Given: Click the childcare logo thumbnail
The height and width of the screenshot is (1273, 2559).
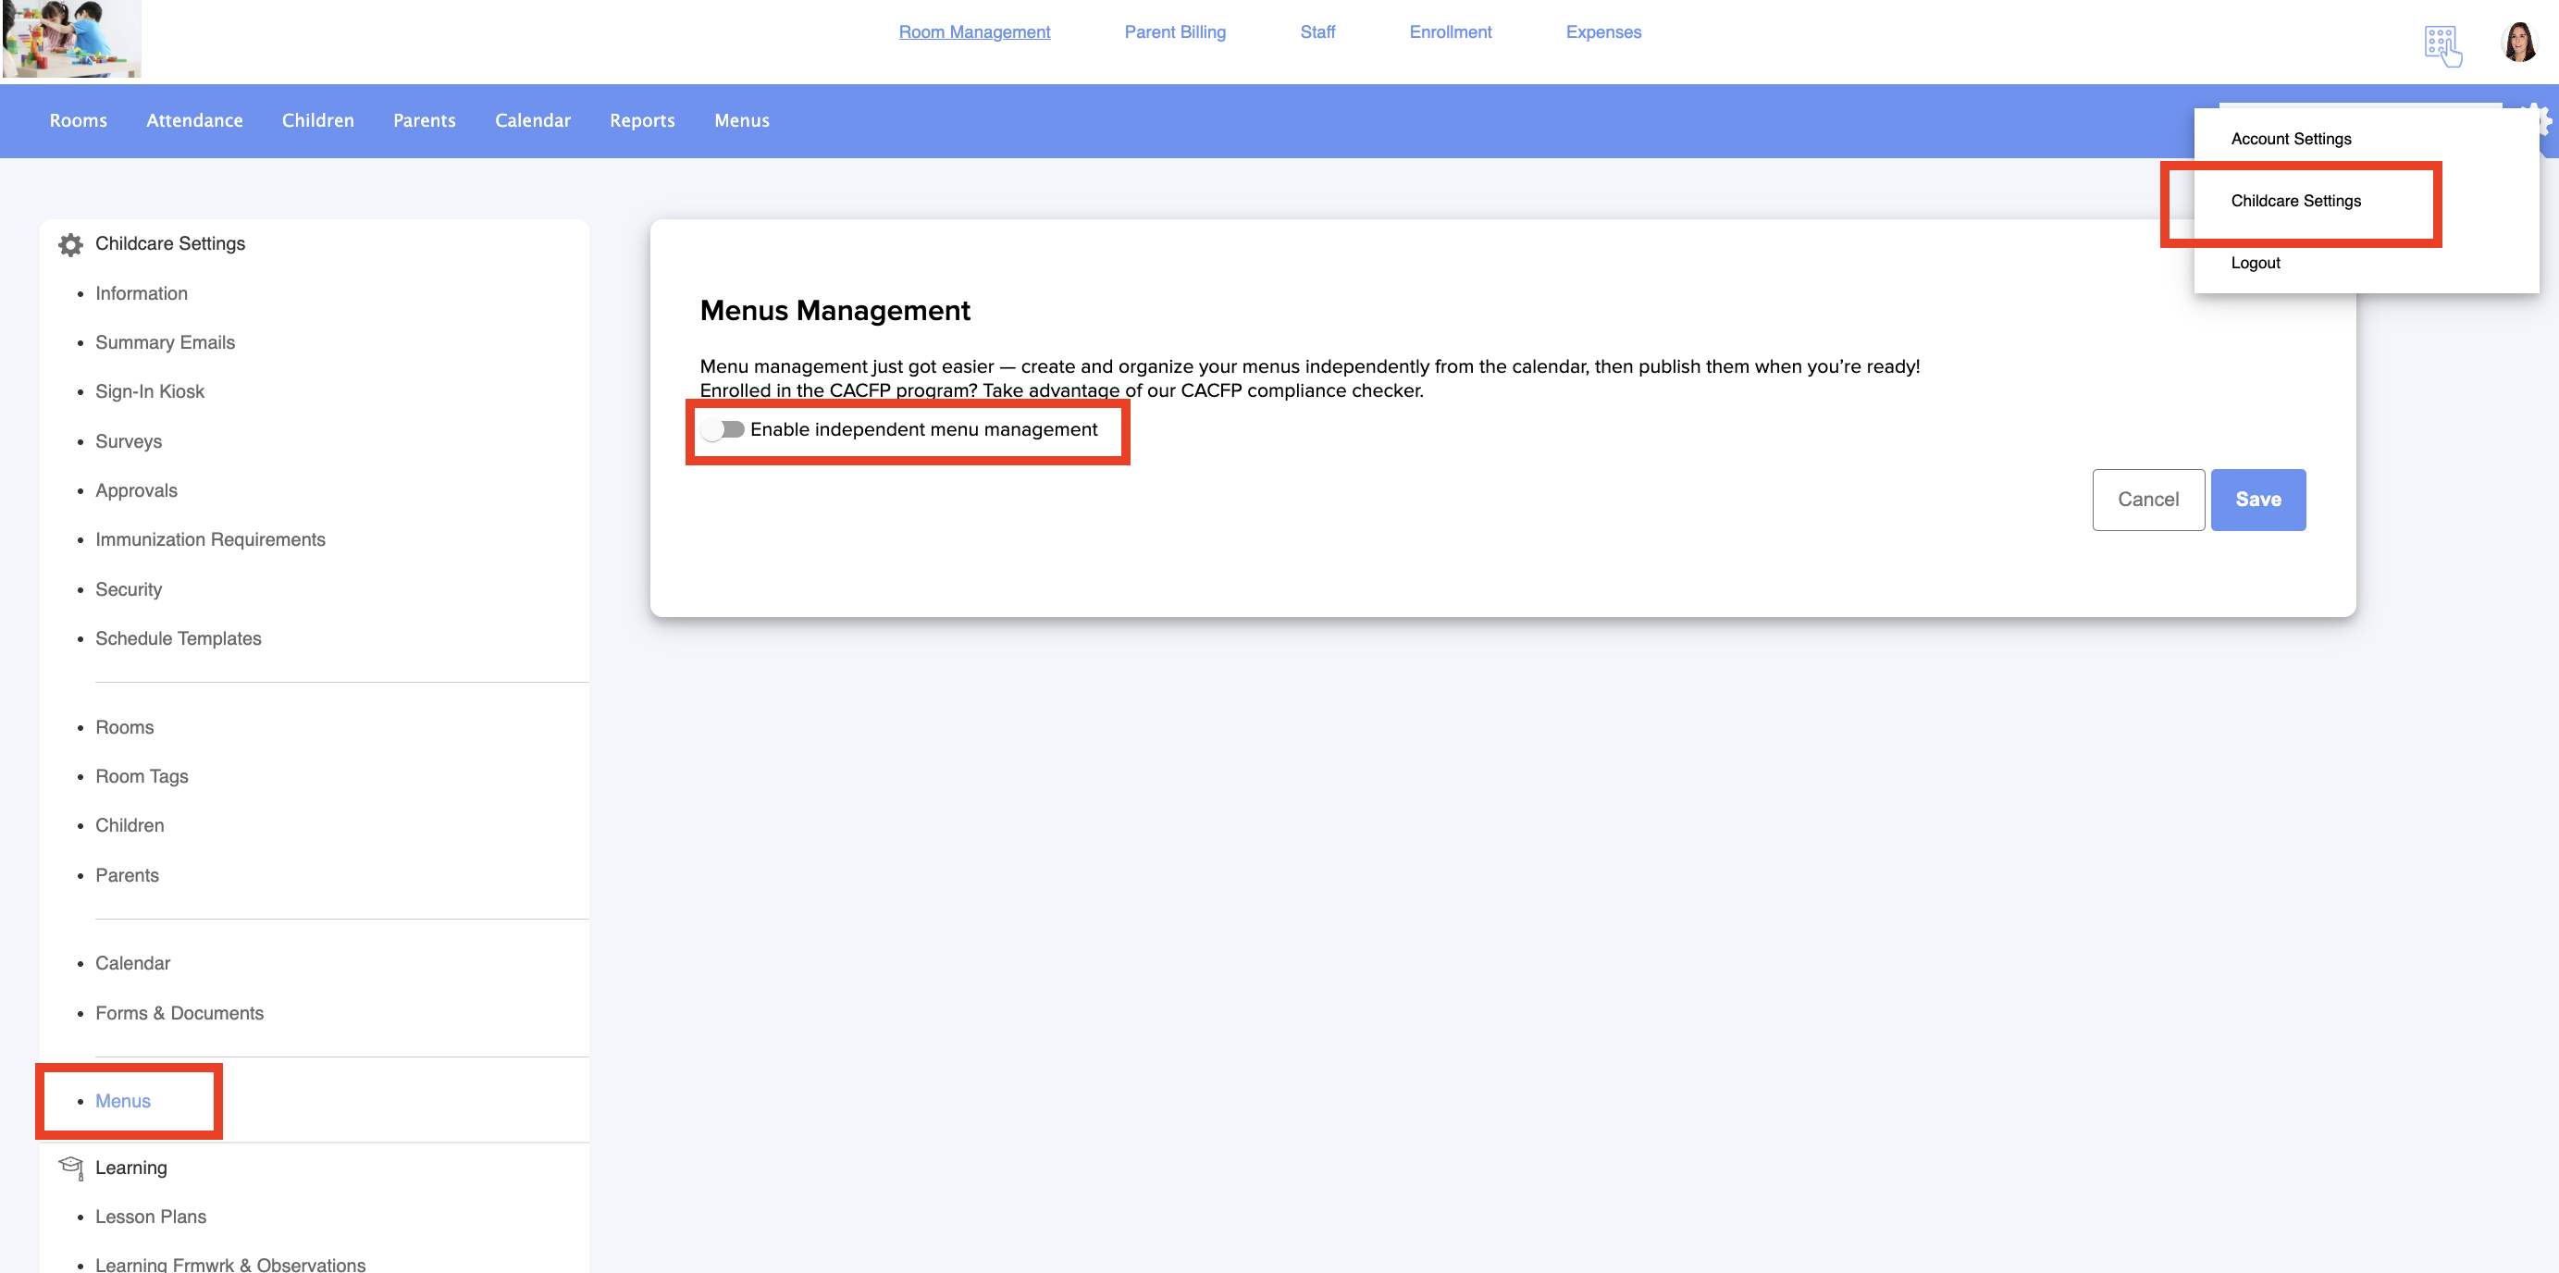Looking at the screenshot, I should [x=71, y=39].
